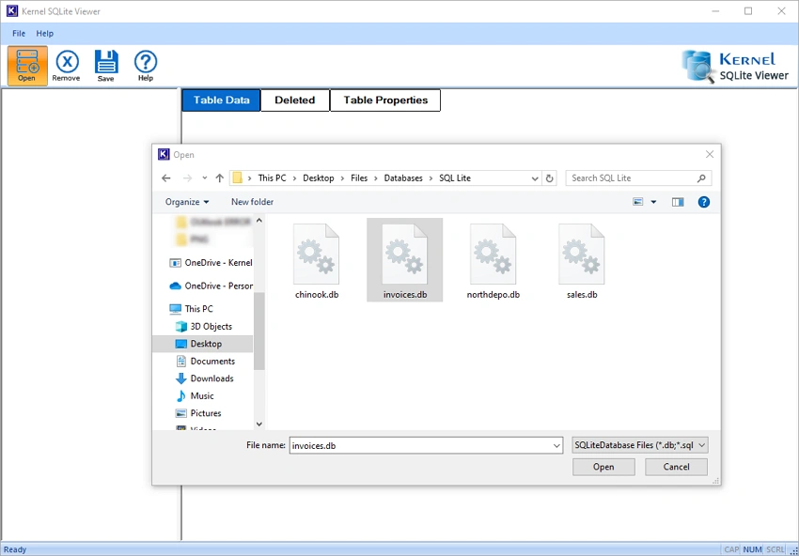This screenshot has width=799, height=556.
Task: Open Downloads in navigation pane
Action: (x=205, y=378)
